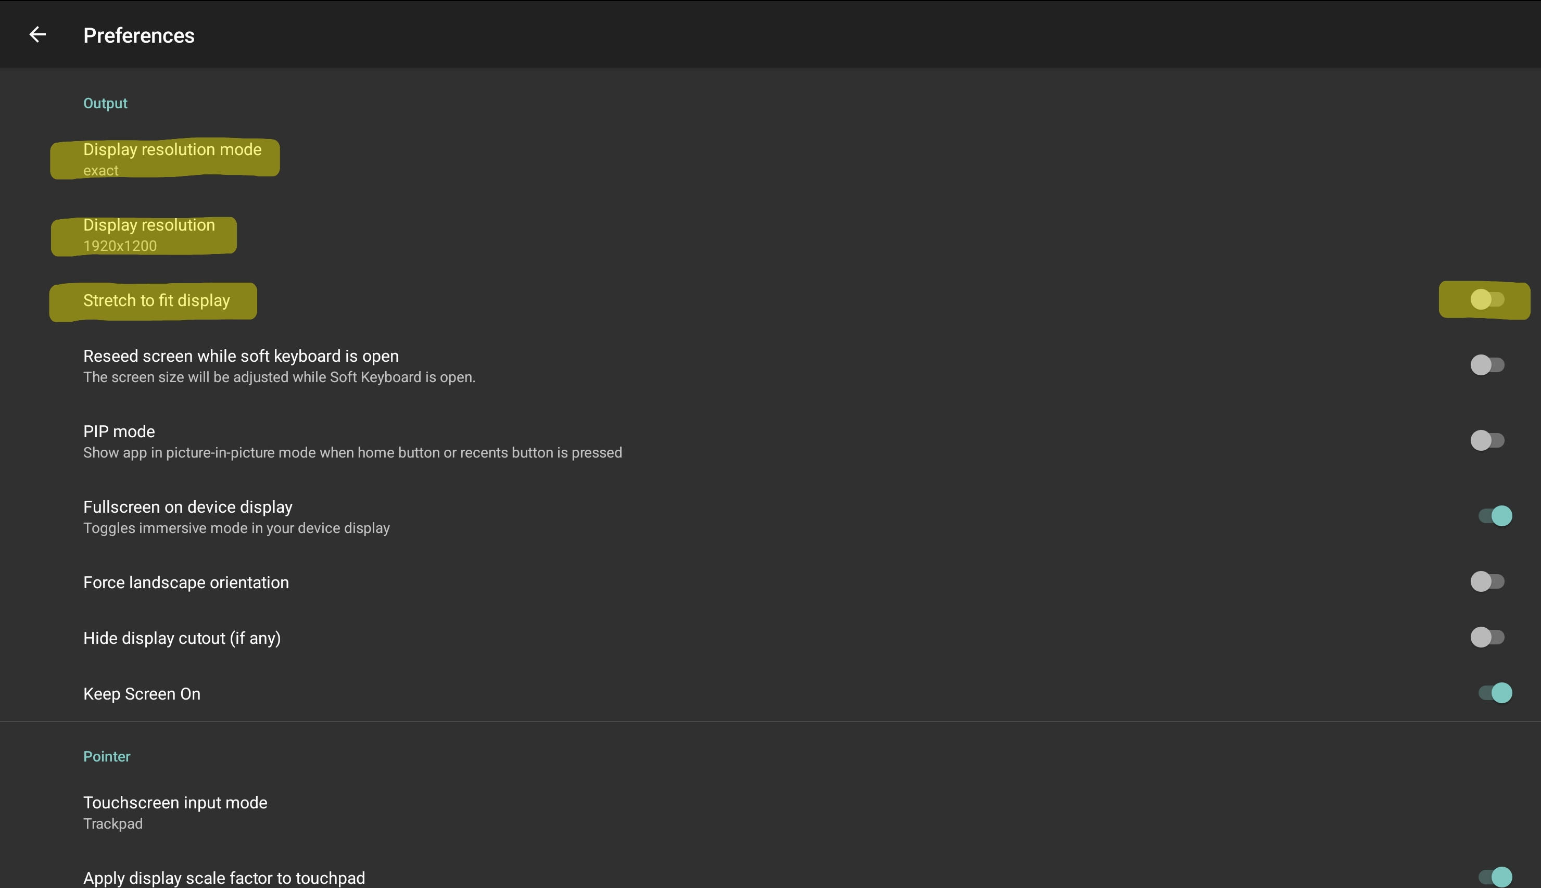Viewport: 1541px width, 888px height.
Task: Click the Stretch to fit display label
Action: click(x=157, y=300)
